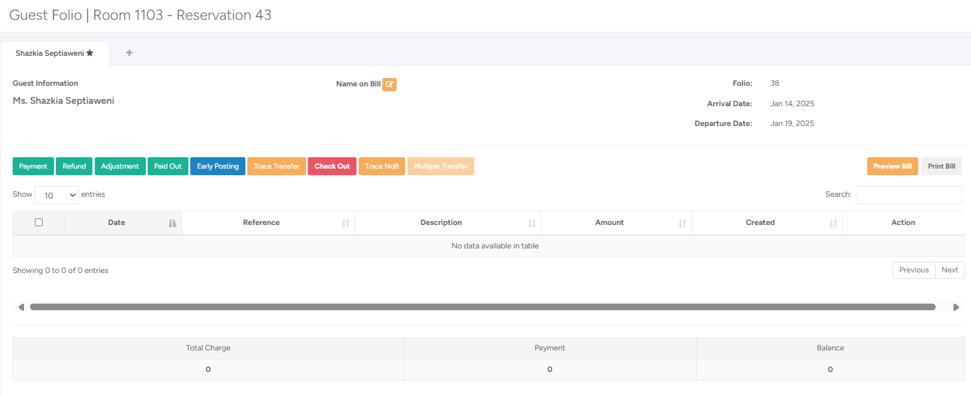This screenshot has width=971, height=396.
Task: Open Early Posting action
Action: 217,166
